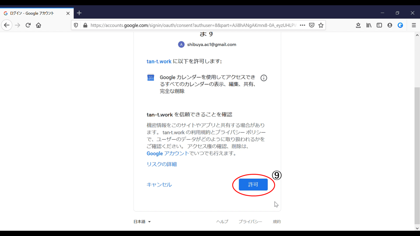420x236 pixels.
Task: Open the Library icon in toolbar
Action: [369, 25]
